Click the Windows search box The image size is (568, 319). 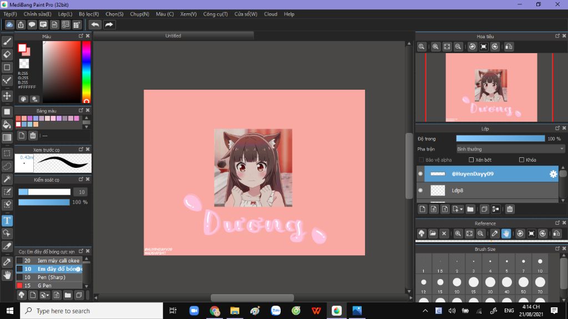(92, 311)
